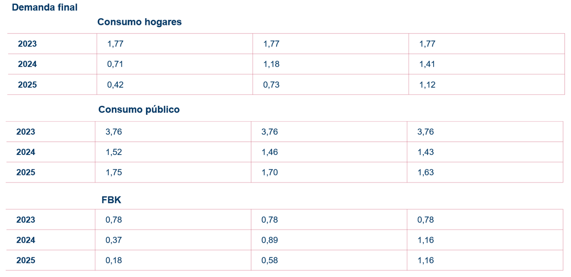Click the 0,58 value in FBK 2025 row
571x277 pixels.
pos(269,261)
